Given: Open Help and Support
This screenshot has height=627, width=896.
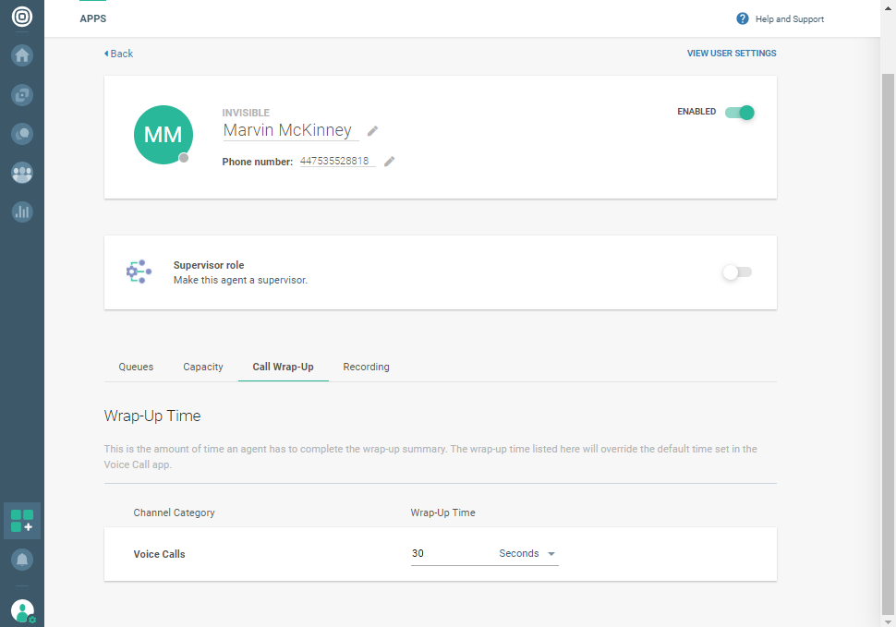Looking at the screenshot, I should click(780, 19).
